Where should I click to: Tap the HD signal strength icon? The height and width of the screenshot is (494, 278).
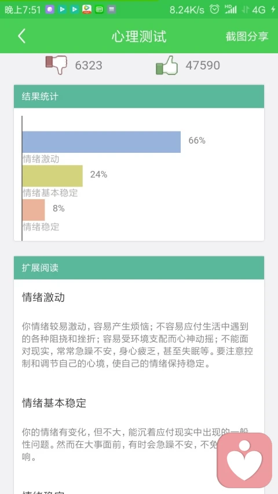pyautogui.click(x=231, y=9)
